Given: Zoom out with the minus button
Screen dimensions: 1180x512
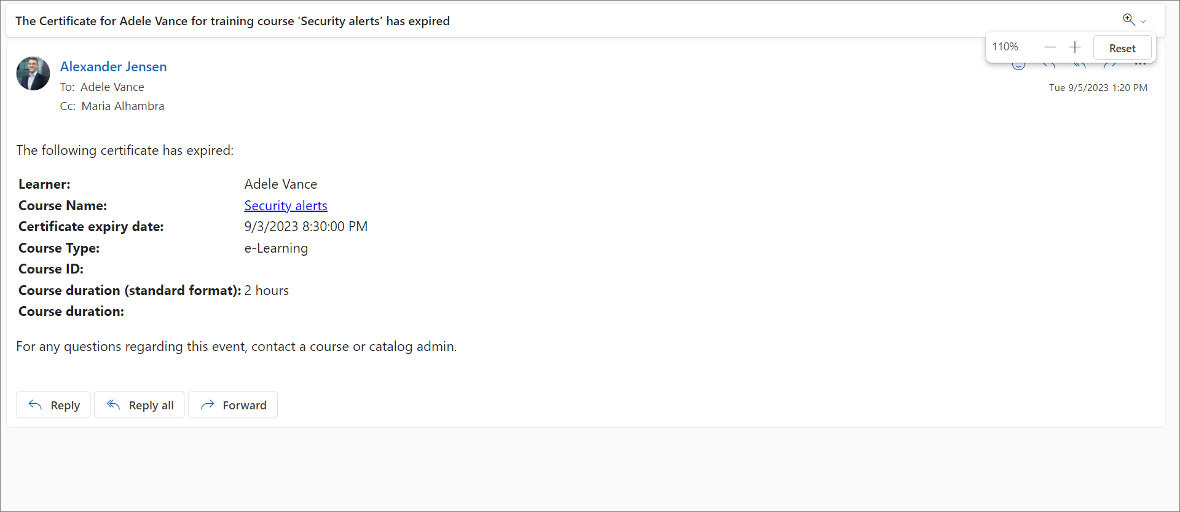Looking at the screenshot, I should pos(1050,47).
